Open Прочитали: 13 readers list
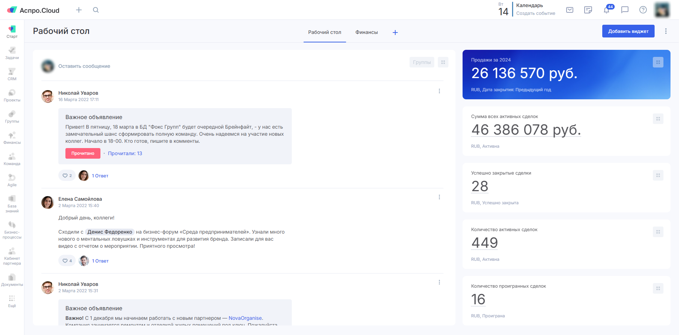The image size is (679, 335). (125, 153)
